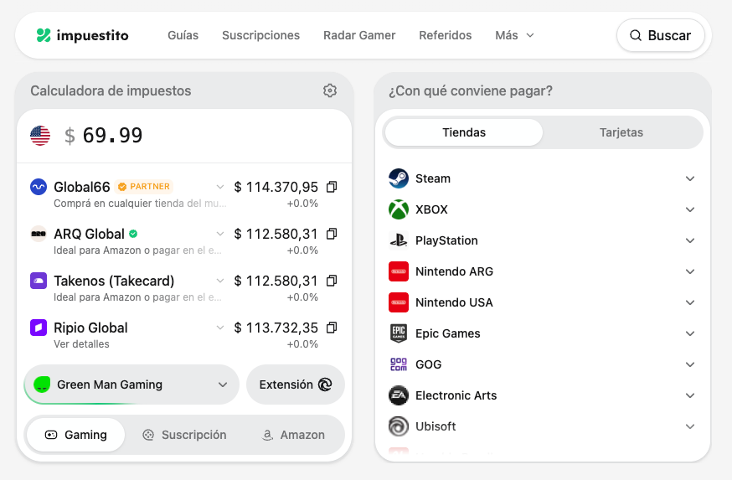Open the Guías menu item
Screen dimensions: 732x480
click(x=183, y=35)
